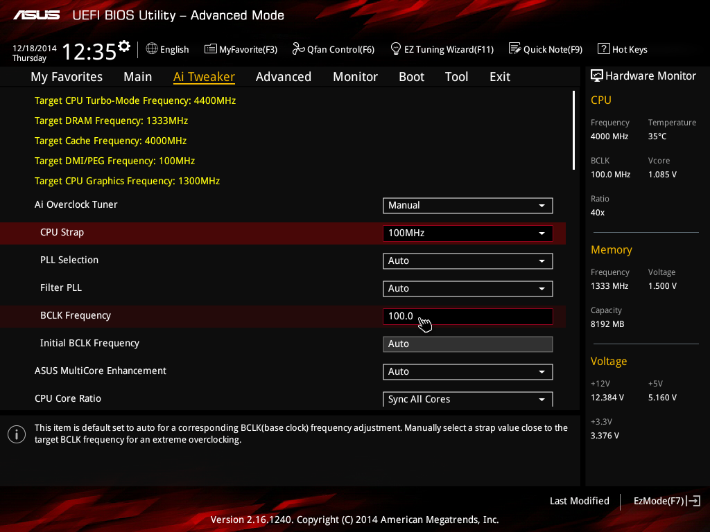Click the Memory Voltage 1.500 V value

point(662,286)
